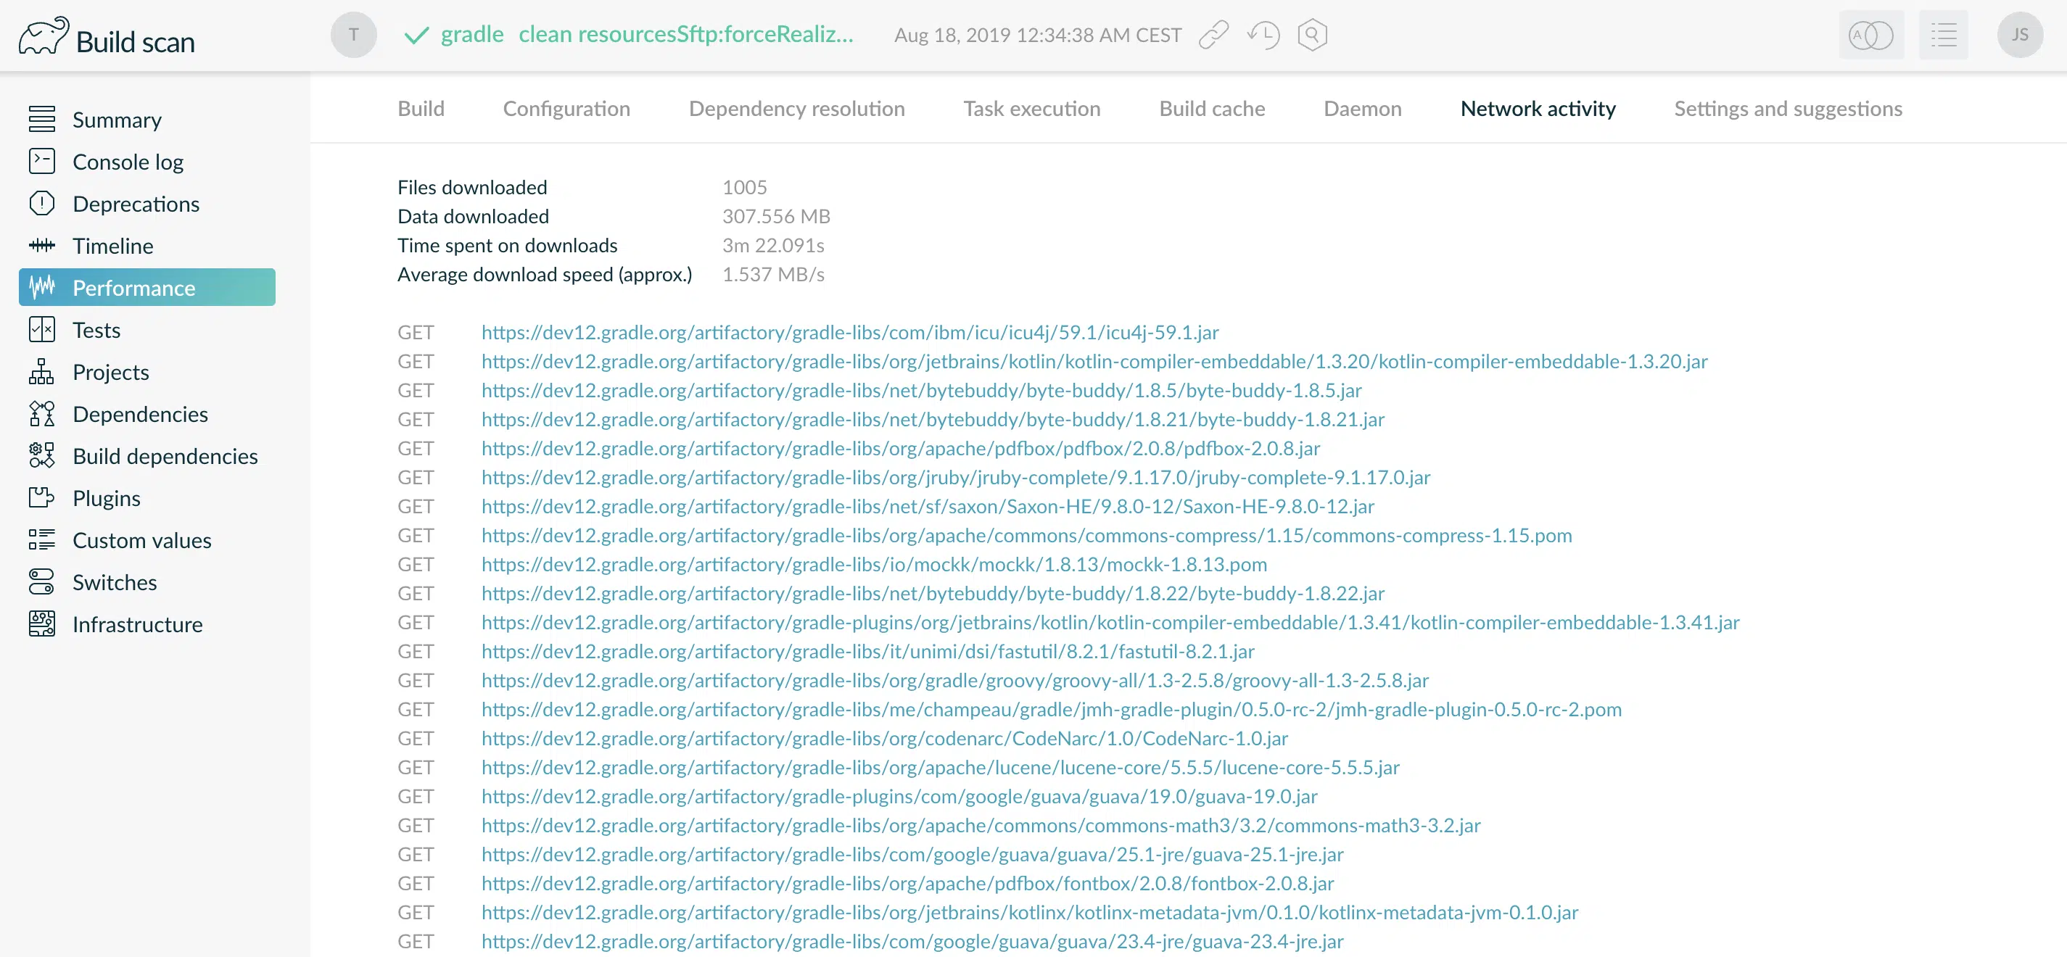Open the Dependency resolution tab

click(797, 108)
